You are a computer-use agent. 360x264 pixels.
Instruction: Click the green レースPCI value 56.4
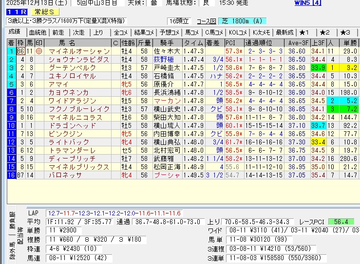tap(341, 221)
